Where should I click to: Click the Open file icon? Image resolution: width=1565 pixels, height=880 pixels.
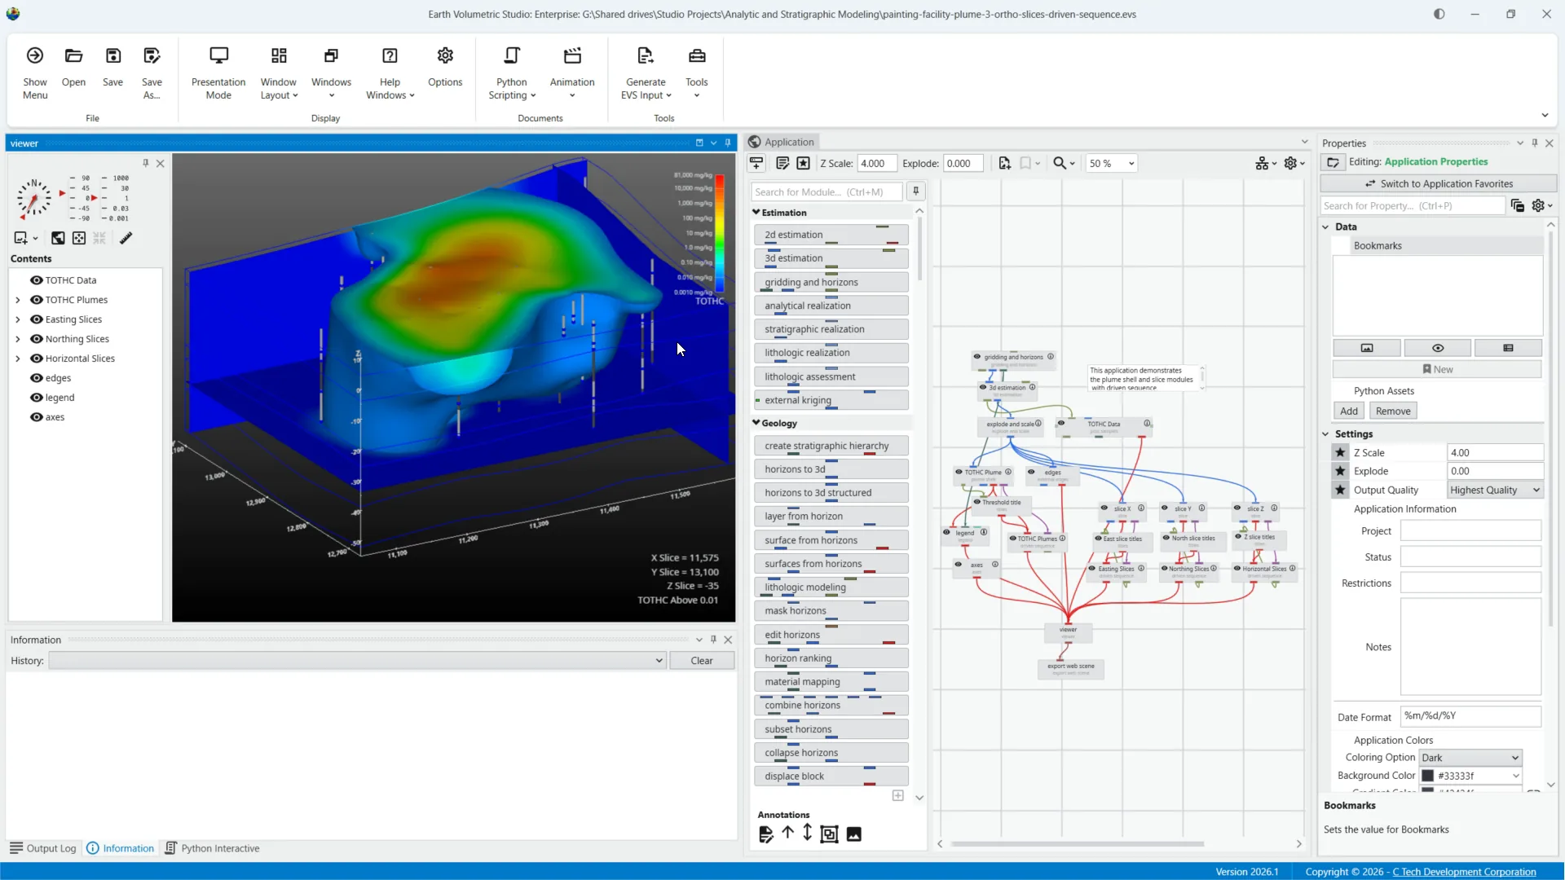click(x=73, y=55)
